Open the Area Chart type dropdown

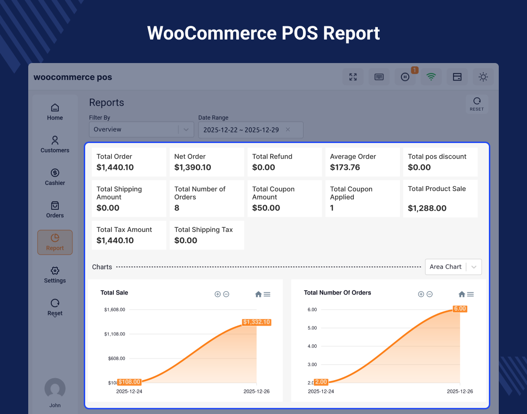coord(453,267)
